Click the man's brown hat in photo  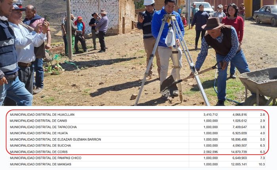pos(213,23)
